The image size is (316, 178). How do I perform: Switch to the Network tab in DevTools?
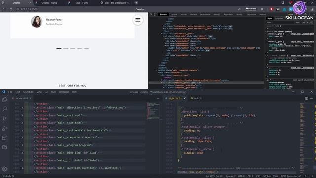click(x=194, y=14)
